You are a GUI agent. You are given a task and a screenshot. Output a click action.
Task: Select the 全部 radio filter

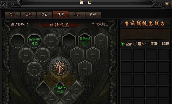pos(122,44)
